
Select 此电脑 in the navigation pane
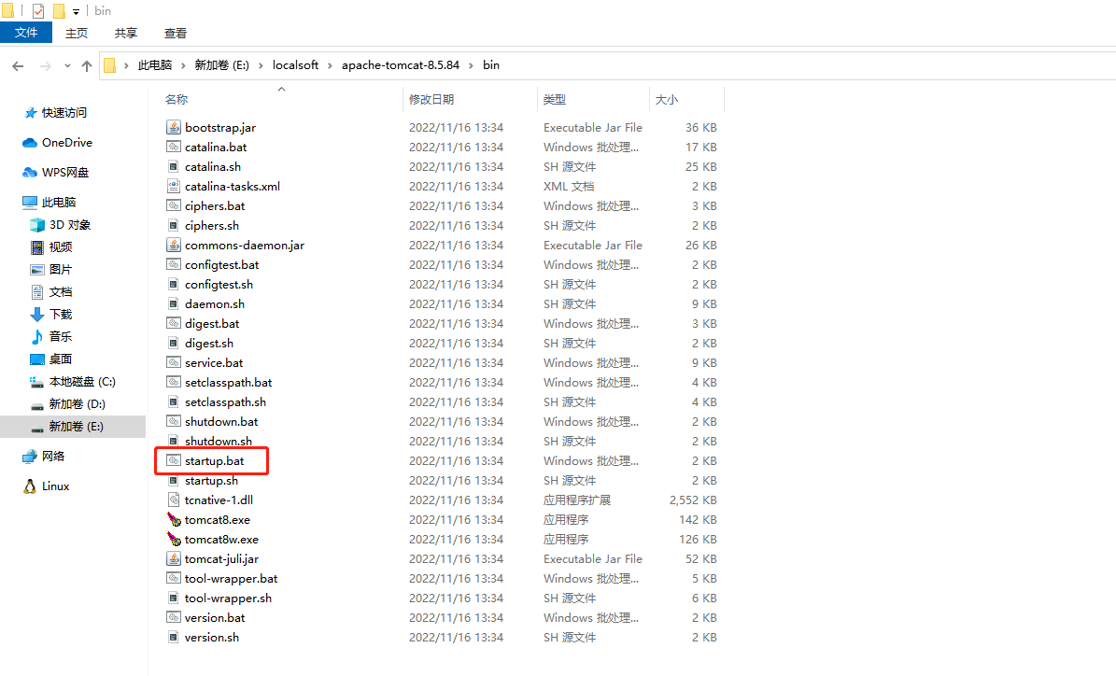pos(58,202)
